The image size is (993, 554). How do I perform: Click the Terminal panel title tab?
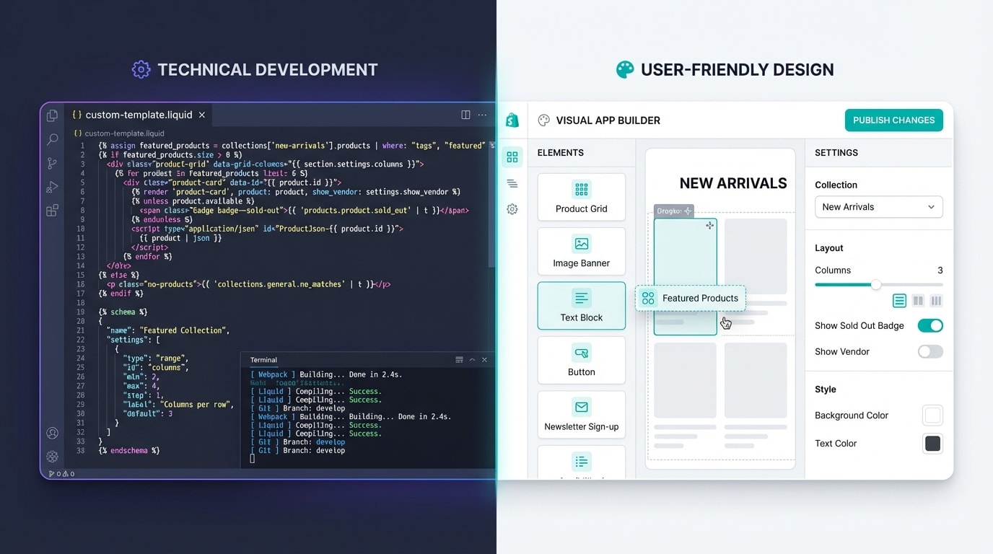[x=263, y=359]
